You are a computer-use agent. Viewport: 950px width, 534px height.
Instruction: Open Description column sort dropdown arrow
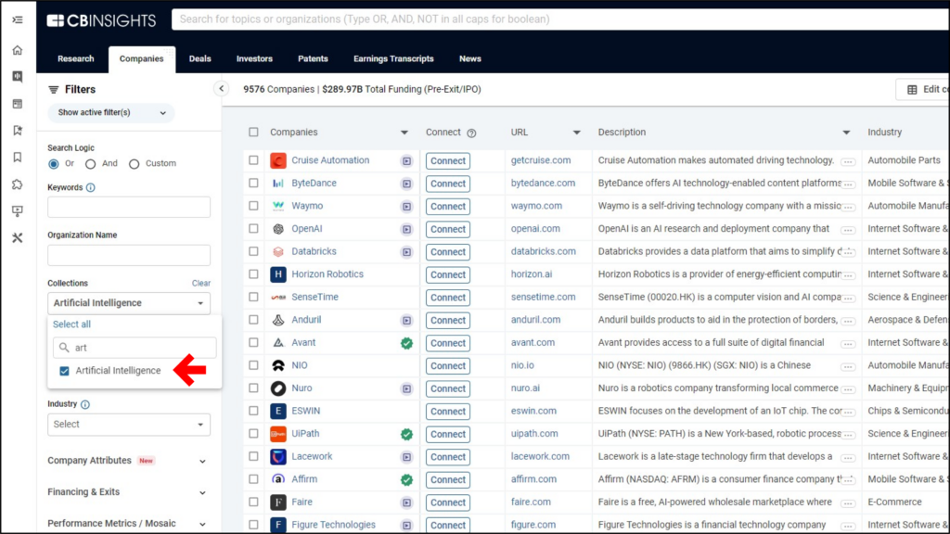click(x=846, y=133)
